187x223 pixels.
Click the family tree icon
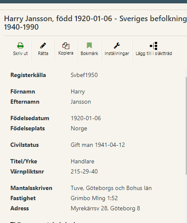[x=154, y=46]
